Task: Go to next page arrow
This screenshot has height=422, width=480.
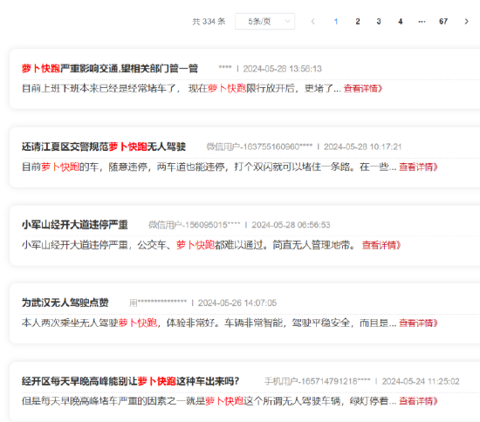Action: pyautogui.click(x=466, y=22)
